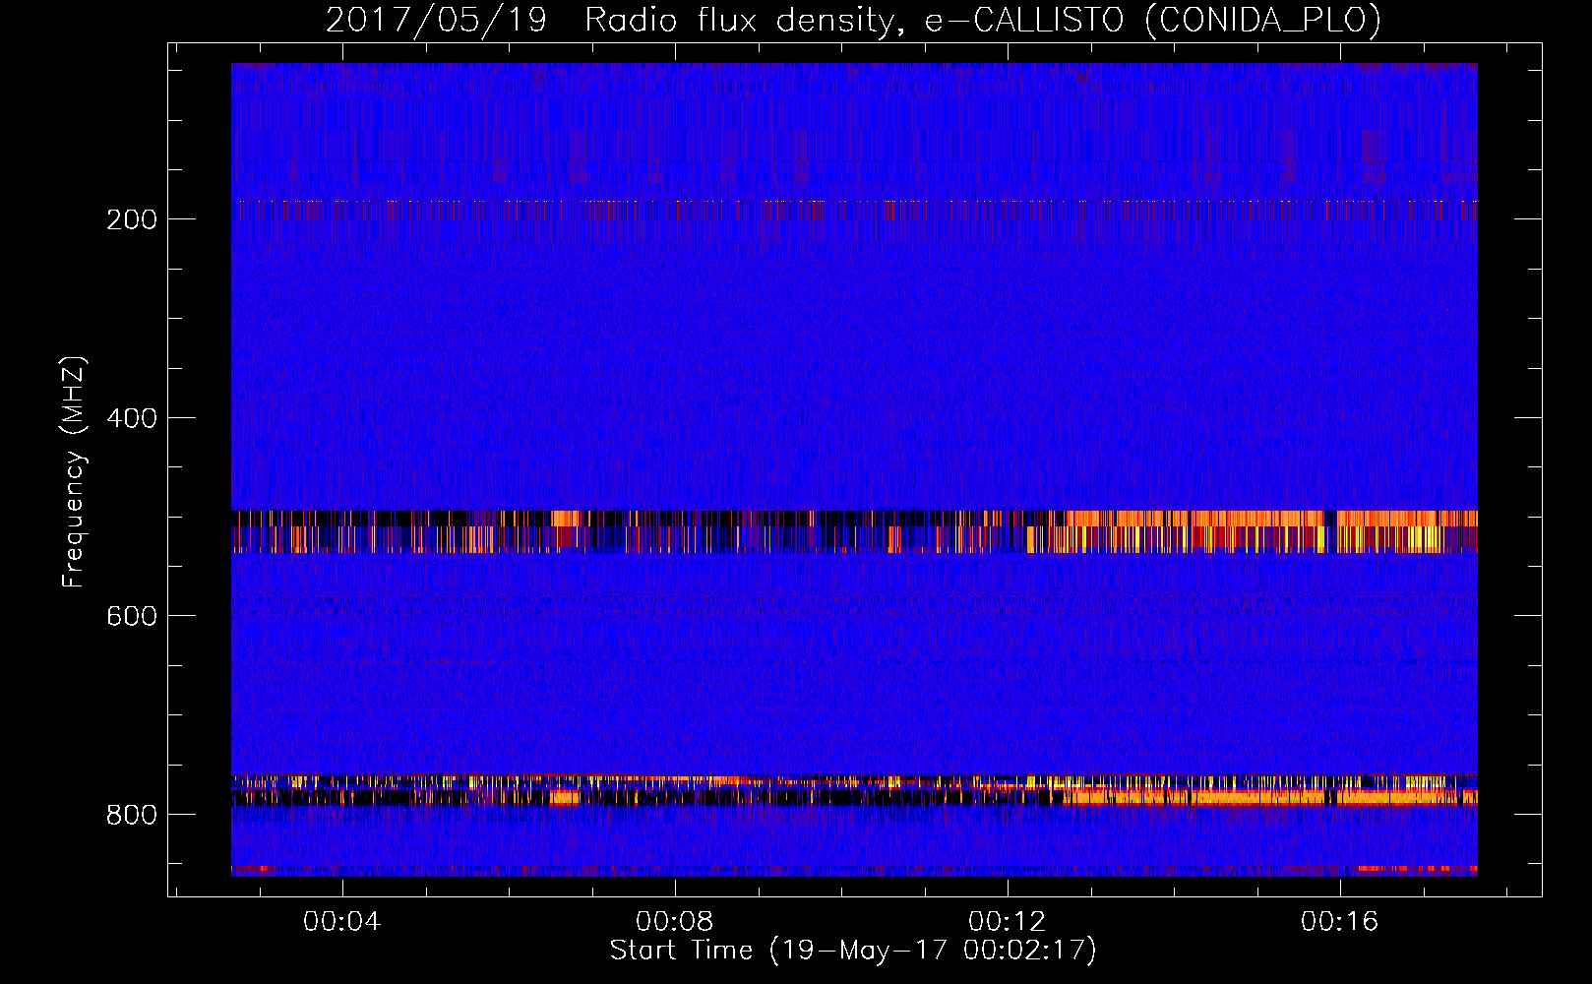Click the 'Start Time (19-May-17 00:02:17)' label
The width and height of the screenshot is (1592, 984).
853,950
